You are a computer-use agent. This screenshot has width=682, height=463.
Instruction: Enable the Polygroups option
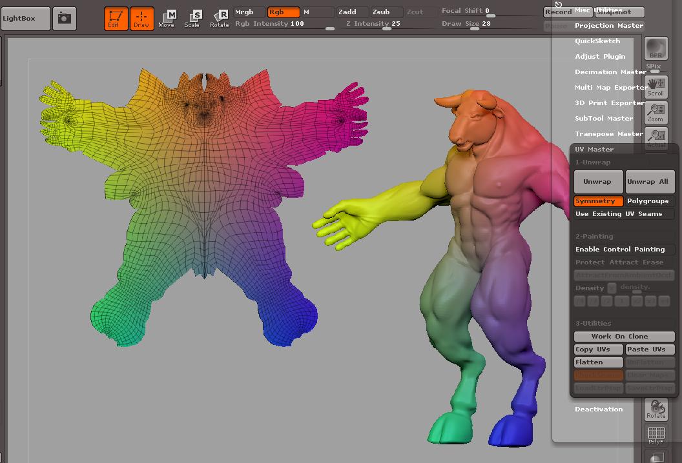click(x=648, y=201)
